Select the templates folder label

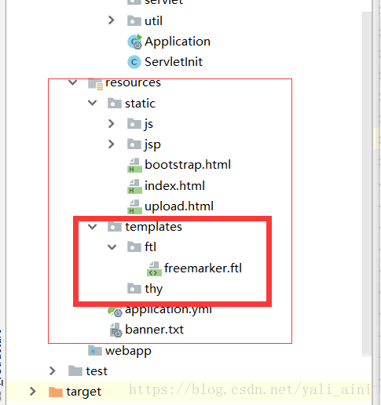[153, 227]
